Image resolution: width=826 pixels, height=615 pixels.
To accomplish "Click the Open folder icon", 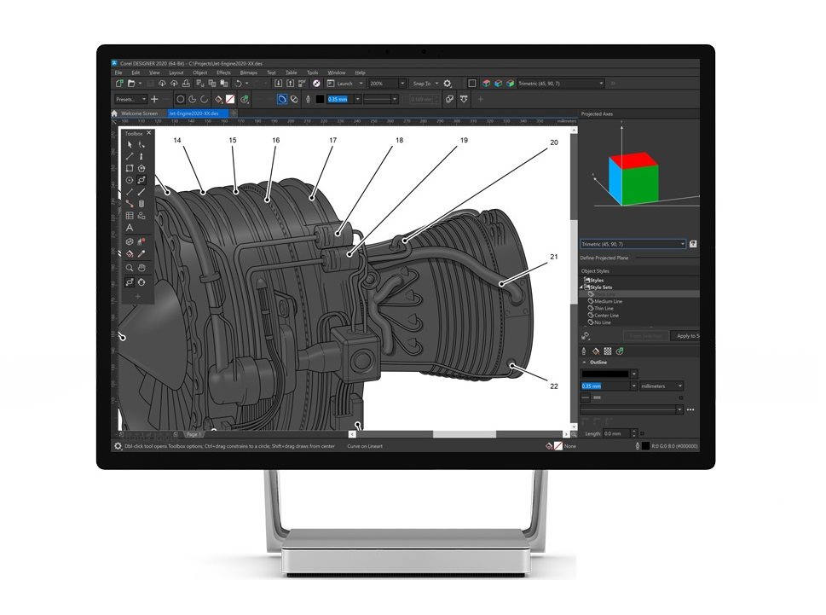I will pos(131,84).
